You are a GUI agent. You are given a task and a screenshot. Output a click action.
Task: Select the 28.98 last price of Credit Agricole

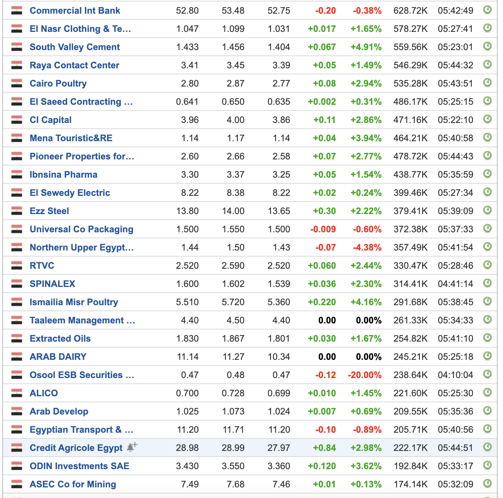tap(187, 448)
